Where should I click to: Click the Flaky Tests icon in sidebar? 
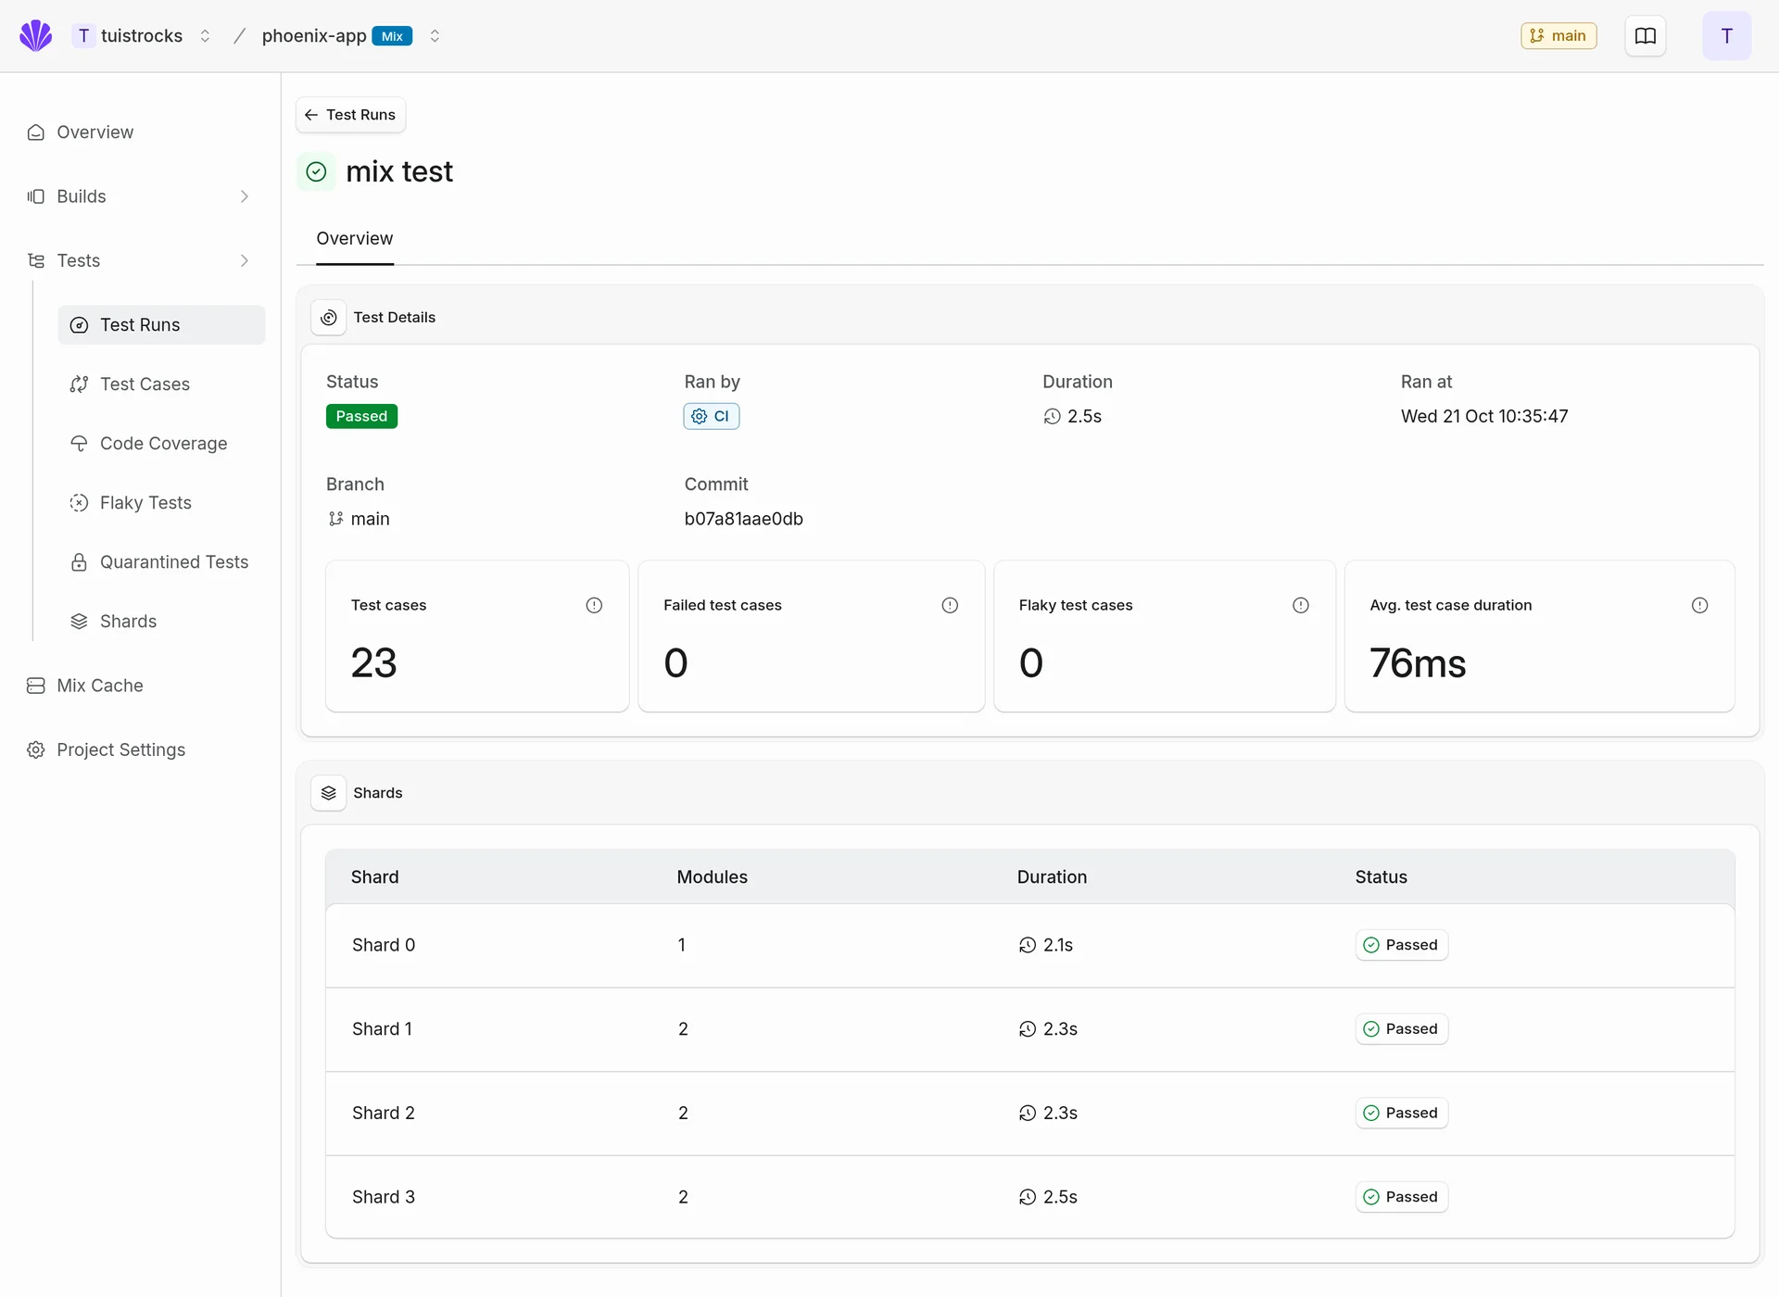(80, 503)
